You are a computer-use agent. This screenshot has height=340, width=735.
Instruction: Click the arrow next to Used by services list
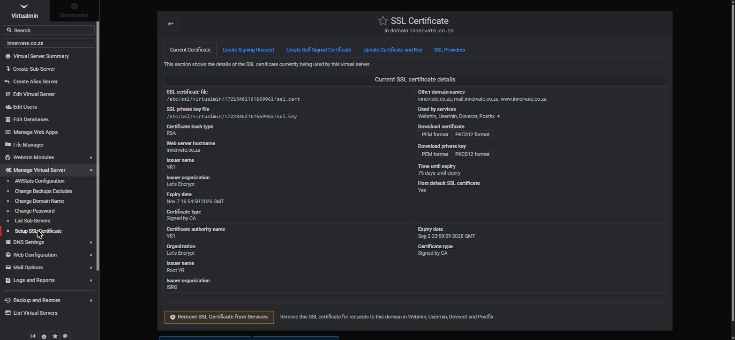coord(498,116)
